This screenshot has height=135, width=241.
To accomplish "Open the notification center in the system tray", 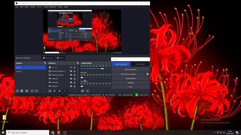I will pos(237,132).
